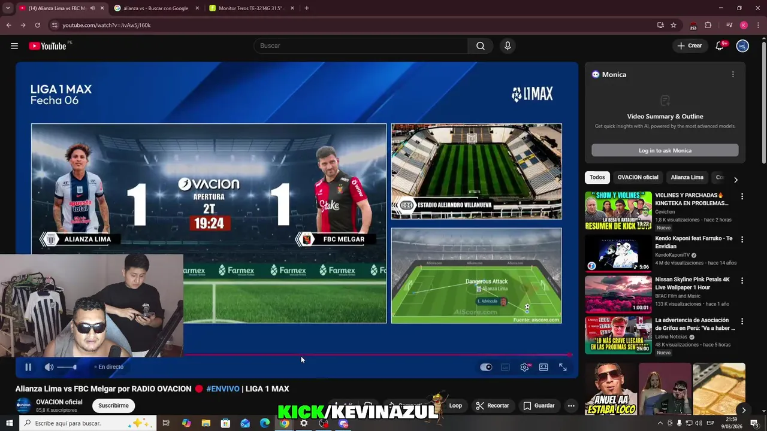The height and width of the screenshot is (431, 767).
Task: Switch to alianza vs Google search tab
Action: [156, 8]
